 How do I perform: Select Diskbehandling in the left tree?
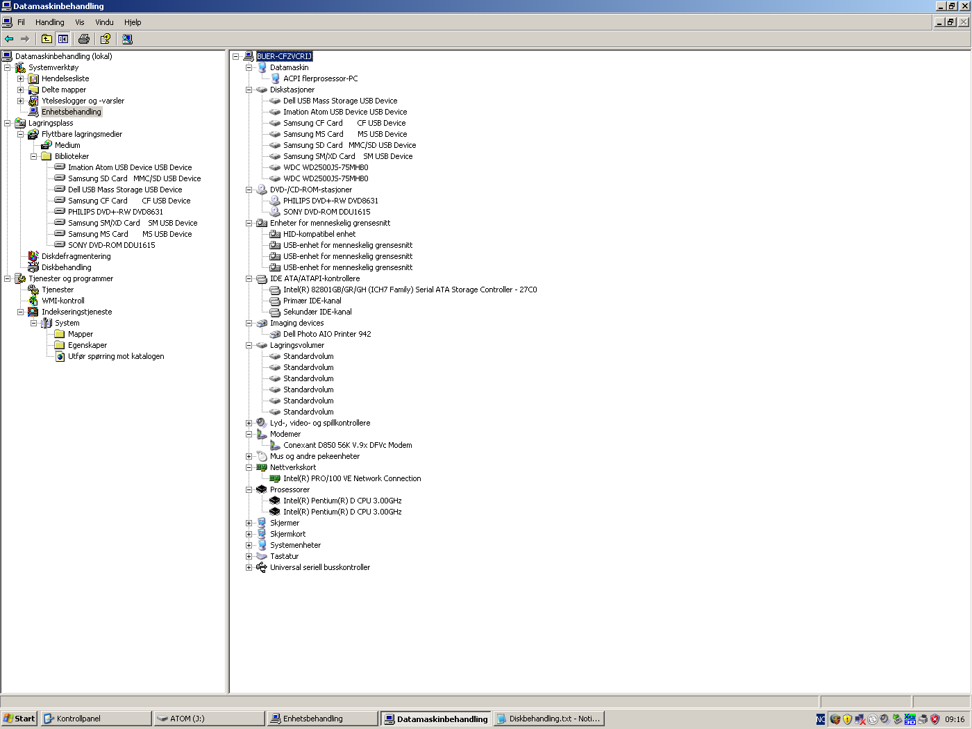(x=66, y=267)
